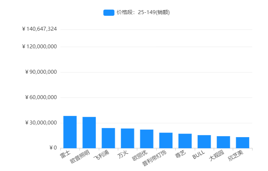
Task: Select the 雷士 bar in the chart
Action: pyautogui.click(x=70, y=132)
